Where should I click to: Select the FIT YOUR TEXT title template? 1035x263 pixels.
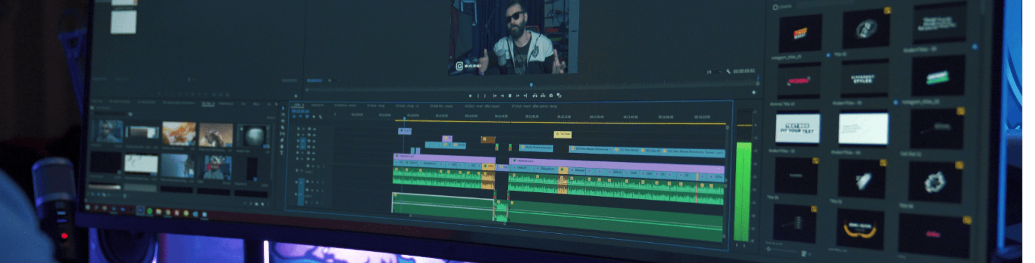pos(797,128)
